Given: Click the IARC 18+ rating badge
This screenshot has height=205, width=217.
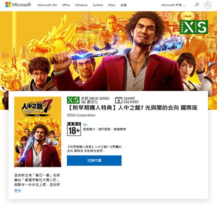Looking at the screenshot, I should point(74,129).
